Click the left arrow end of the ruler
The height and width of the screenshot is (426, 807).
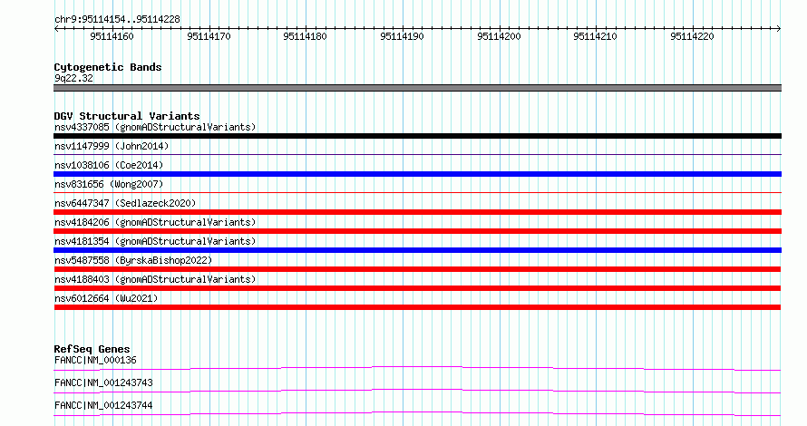56,29
